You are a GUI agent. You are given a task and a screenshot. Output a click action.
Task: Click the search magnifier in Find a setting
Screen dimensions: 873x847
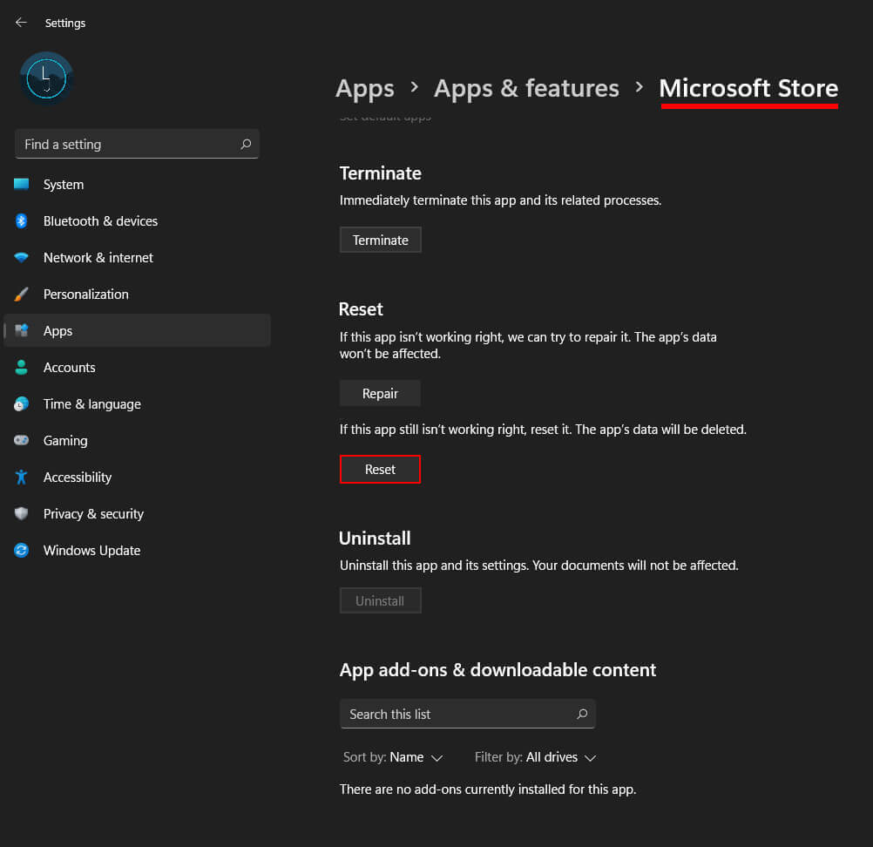coord(246,145)
